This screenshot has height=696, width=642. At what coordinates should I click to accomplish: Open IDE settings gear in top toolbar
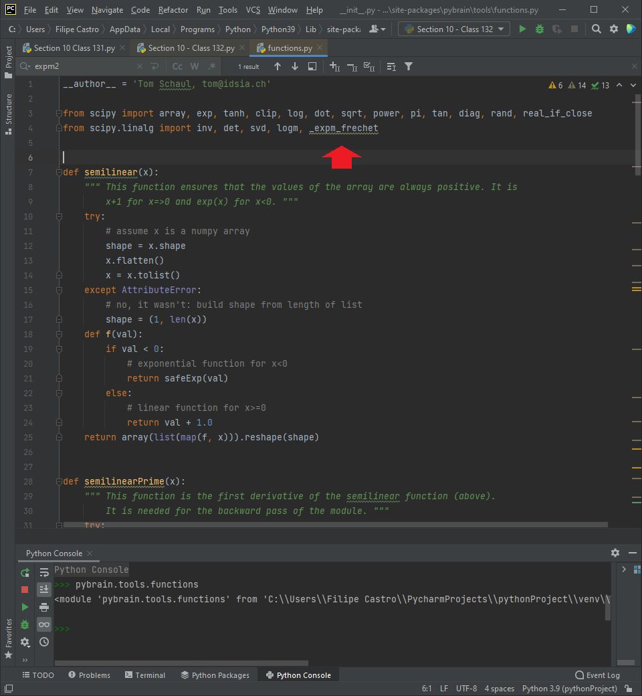click(x=614, y=29)
